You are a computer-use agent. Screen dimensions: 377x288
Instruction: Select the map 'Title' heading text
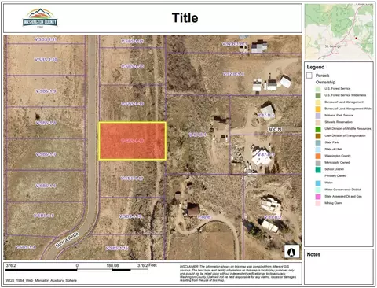[x=185, y=18]
